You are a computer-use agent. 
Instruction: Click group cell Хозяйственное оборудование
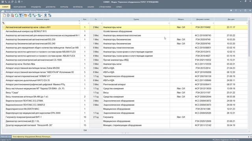click(136, 31)
